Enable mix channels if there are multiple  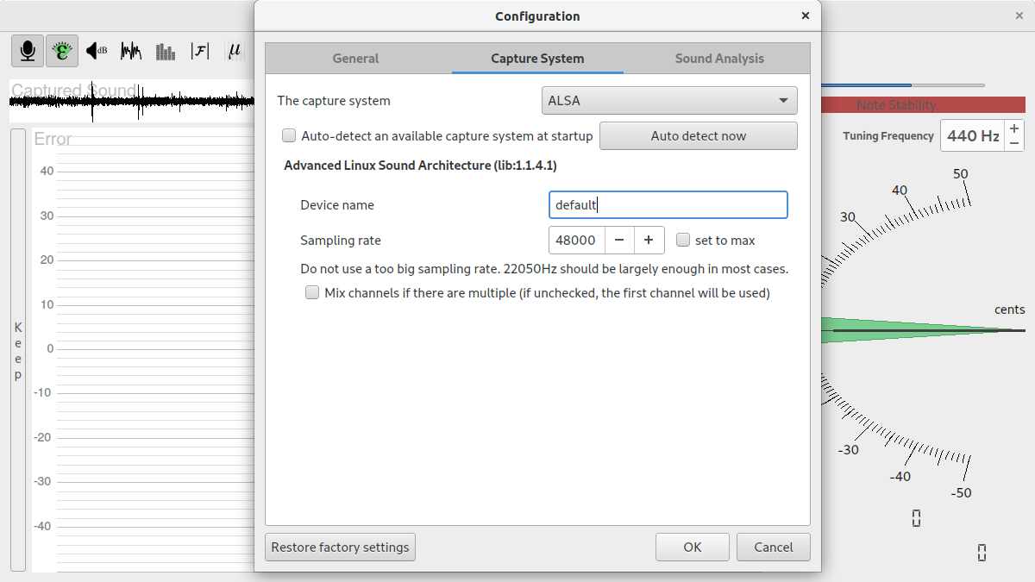point(312,292)
